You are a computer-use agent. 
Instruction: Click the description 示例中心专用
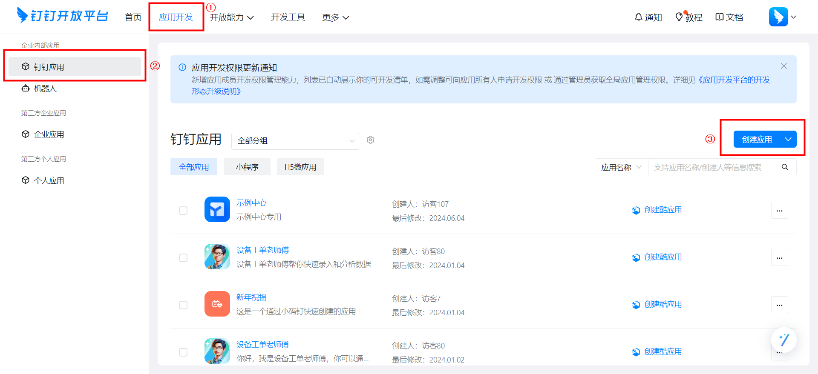point(259,217)
